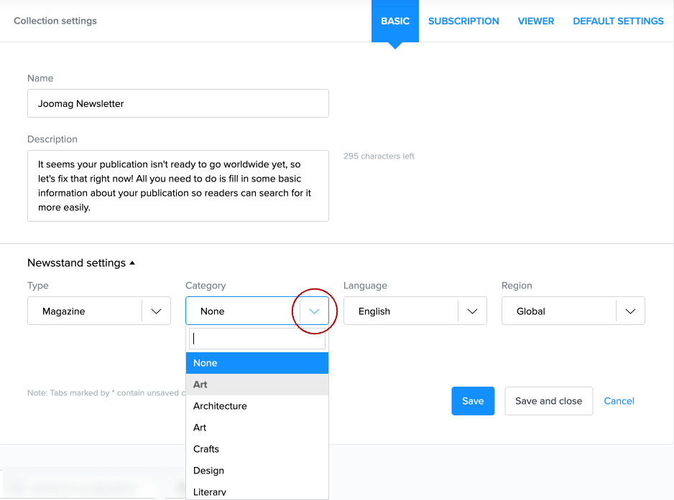The height and width of the screenshot is (500, 674).
Task: Click the Name field containing Joomag Newsletter
Action: coord(177,103)
